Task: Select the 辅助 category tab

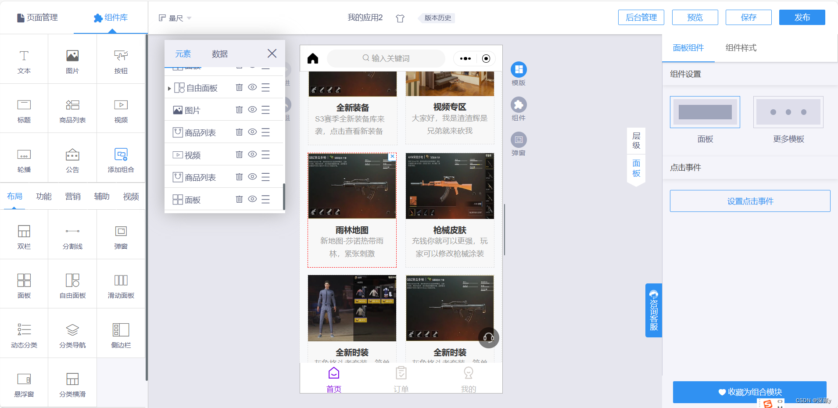Action: tap(102, 197)
